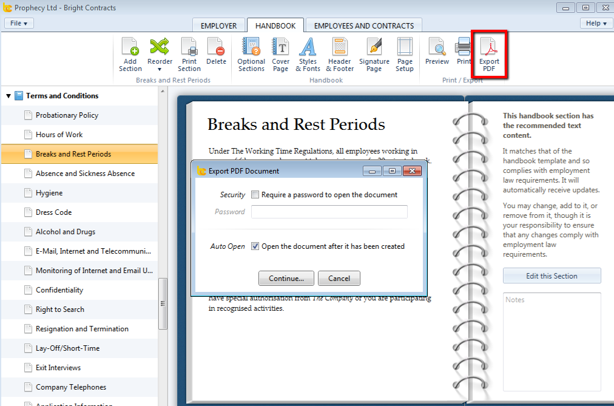Select the Breaks and Rest Periods section
Viewport: 614px width, 406px height.
tap(79, 154)
